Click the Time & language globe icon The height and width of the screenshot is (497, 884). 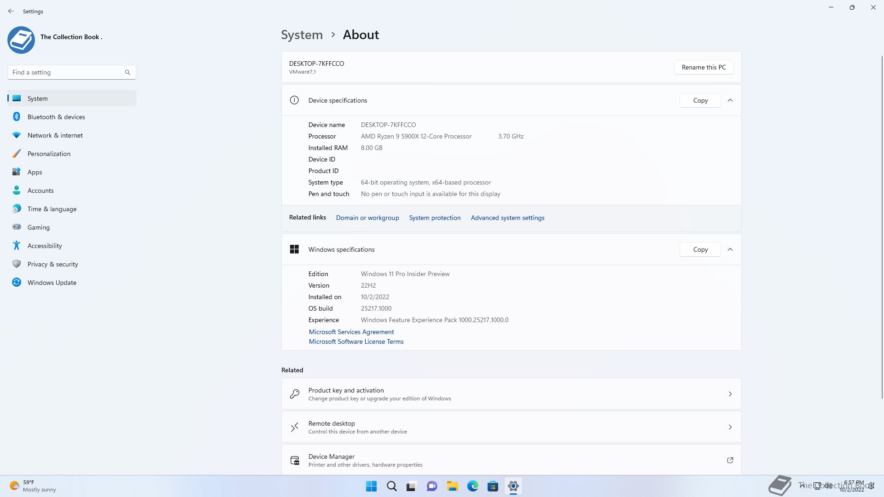pos(17,209)
